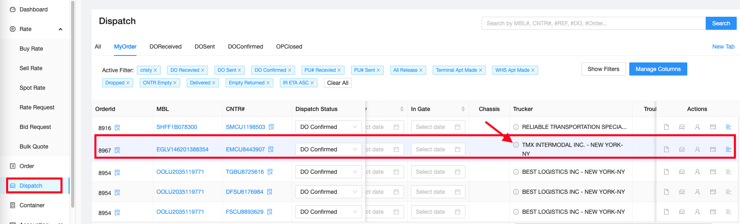
Task: Click the vehicle icon in order 8967 actions
Action: (x=682, y=149)
